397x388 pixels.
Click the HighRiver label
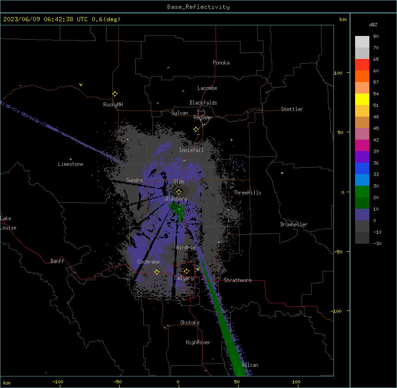click(x=198, y=342)
